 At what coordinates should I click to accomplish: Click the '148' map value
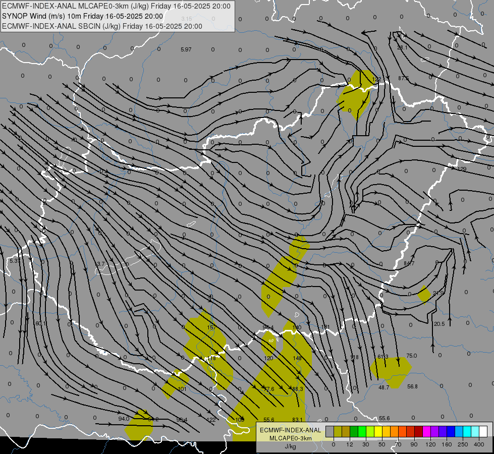[x=297, y=358]
